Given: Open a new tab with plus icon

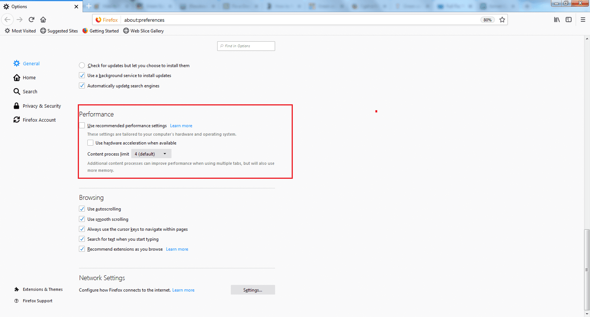Looking at the screenshot, I should point(89,6).
